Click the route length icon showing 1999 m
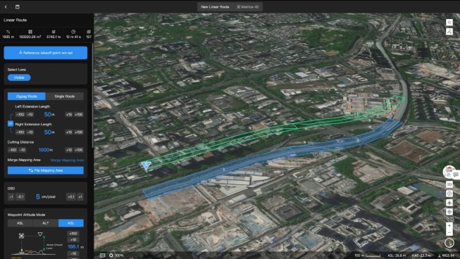 [x=8, y=32]
